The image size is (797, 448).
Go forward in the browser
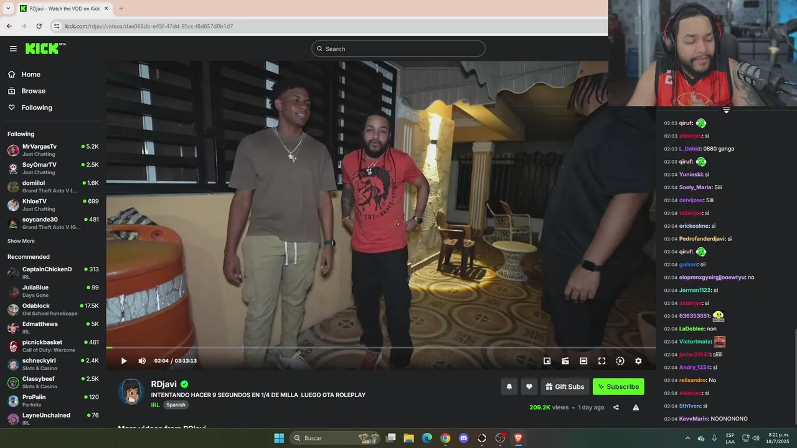24,26
